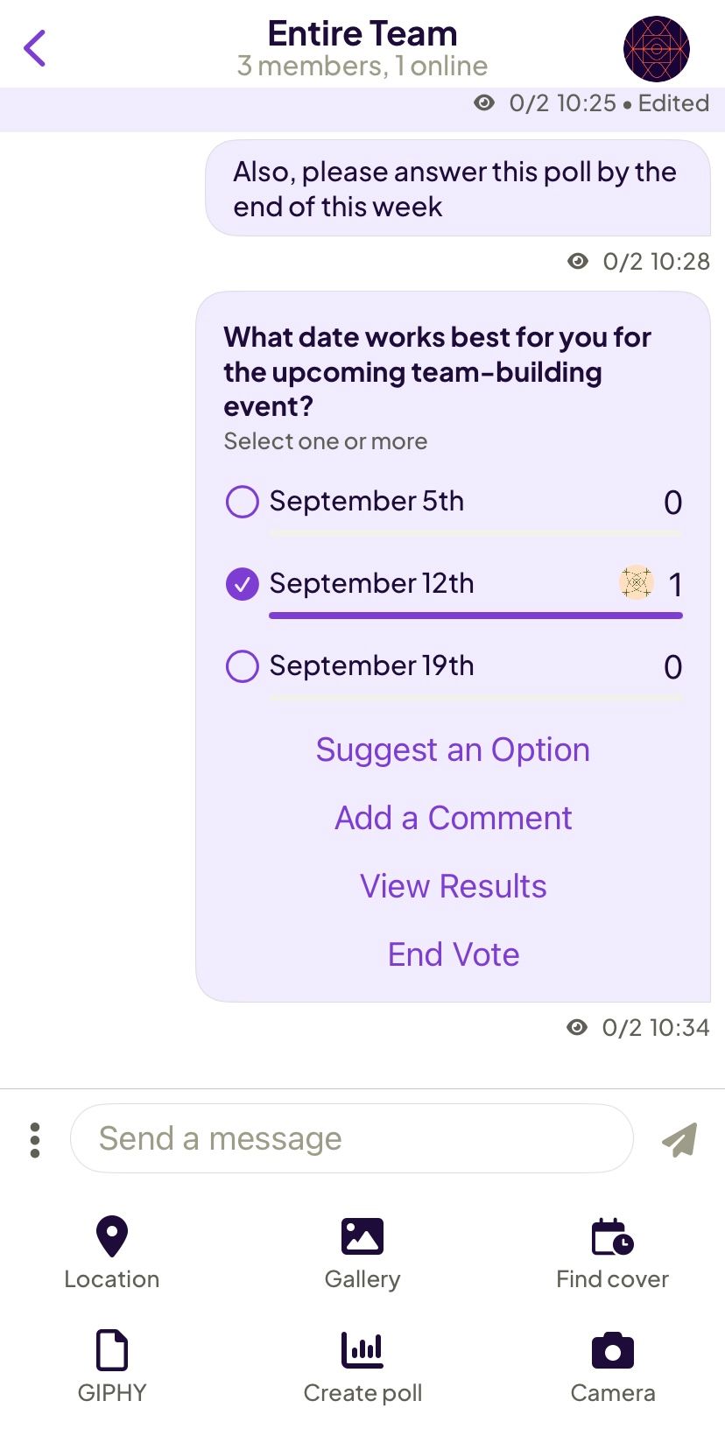725x1429 pixels.
Task: Select the Find cover option
Action: pos(611,1254)
